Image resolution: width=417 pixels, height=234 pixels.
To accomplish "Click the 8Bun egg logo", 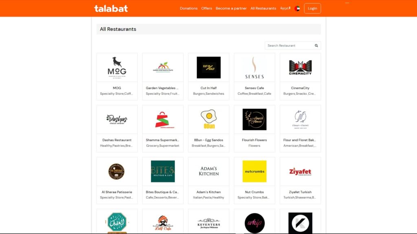I will tap(209, 119).
